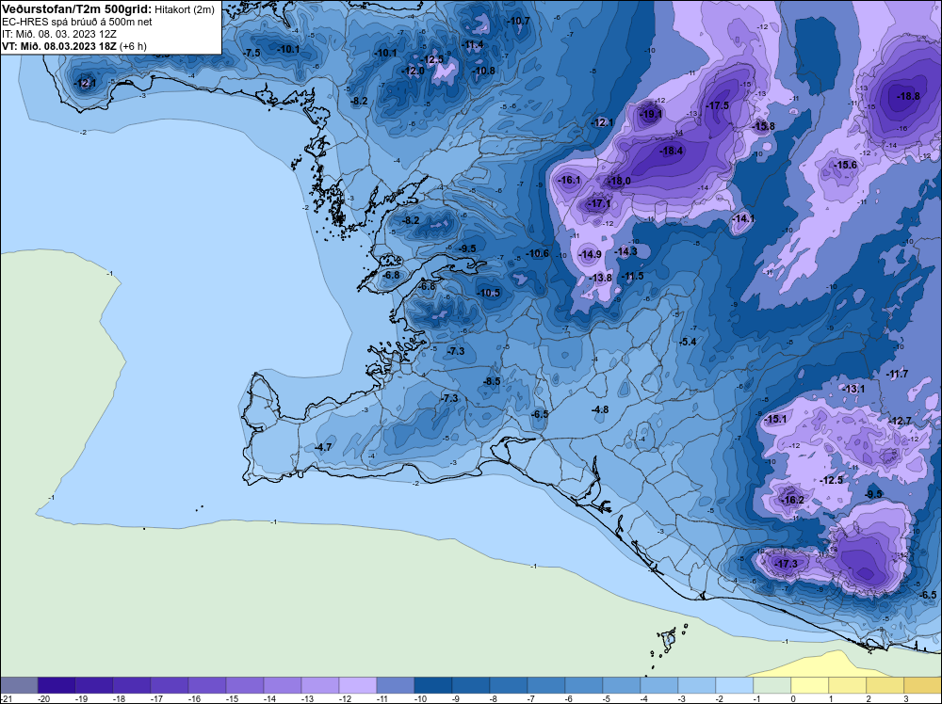This screenshot has height=704, width=942.
Task: Click the -11.7 temperature label
Action: [x=897, y=374]
